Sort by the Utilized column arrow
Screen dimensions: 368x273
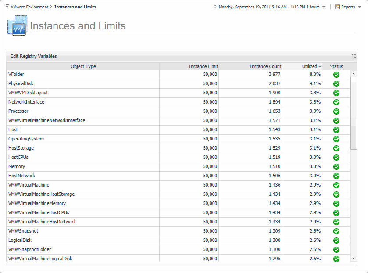(320, 67)
